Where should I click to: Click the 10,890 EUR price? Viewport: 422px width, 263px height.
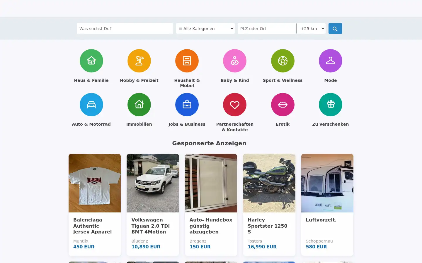(x=146, y=247)
